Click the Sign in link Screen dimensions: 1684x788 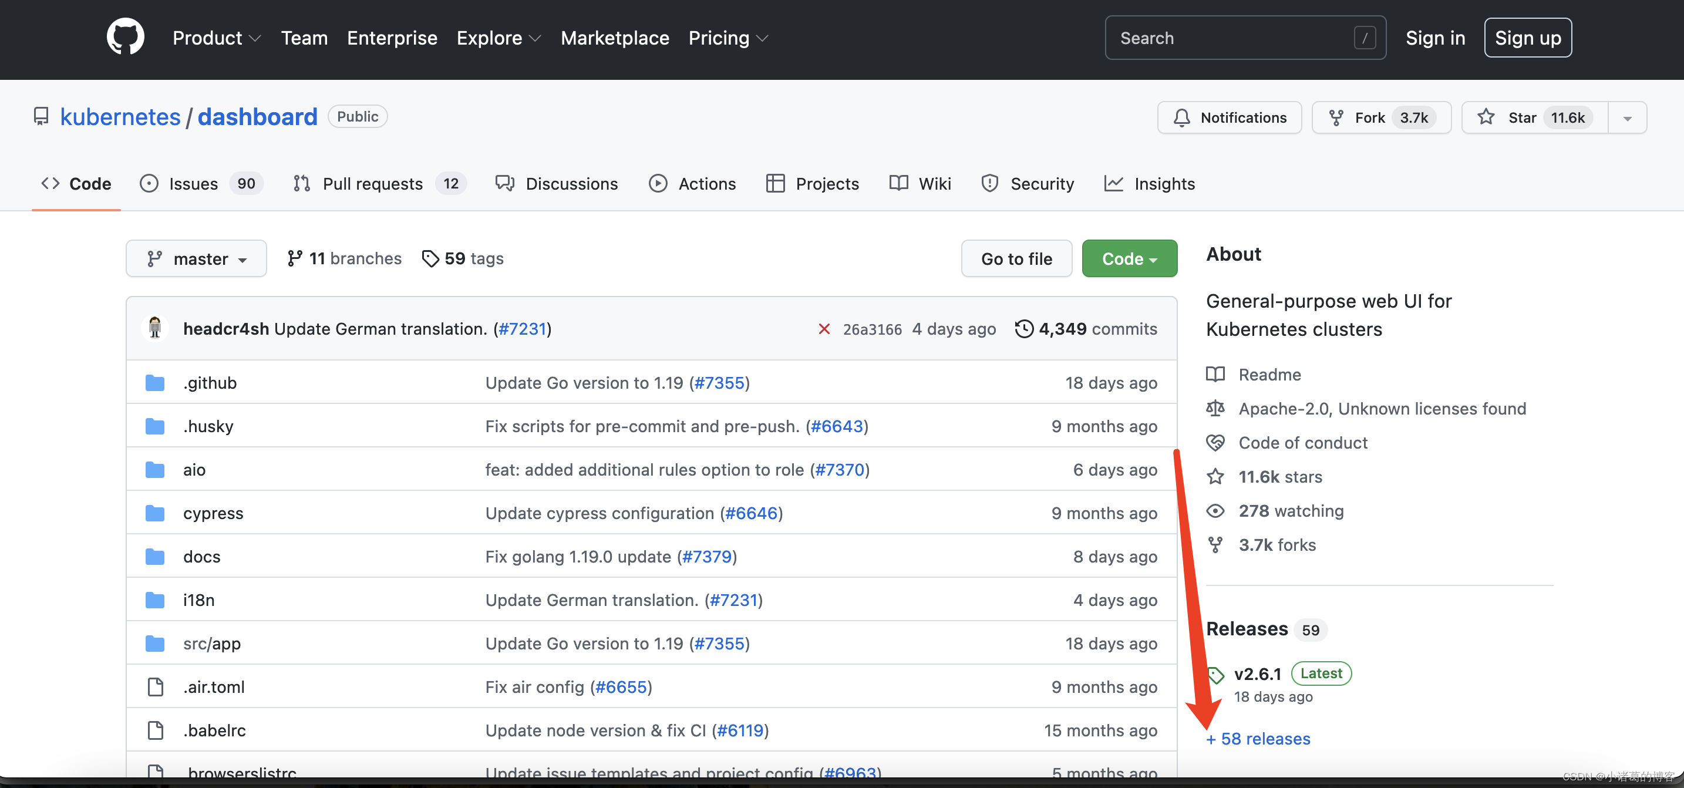pos(1435,38)
